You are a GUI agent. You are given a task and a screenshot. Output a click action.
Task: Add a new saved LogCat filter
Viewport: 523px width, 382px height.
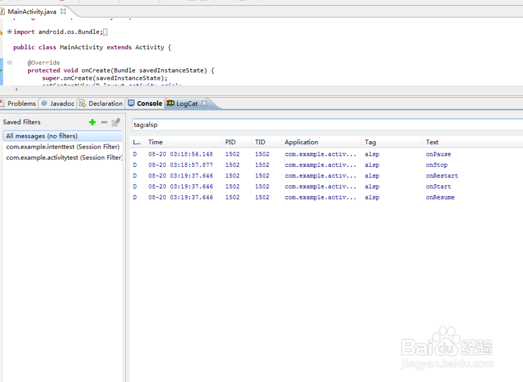click(x=93, y=122)
